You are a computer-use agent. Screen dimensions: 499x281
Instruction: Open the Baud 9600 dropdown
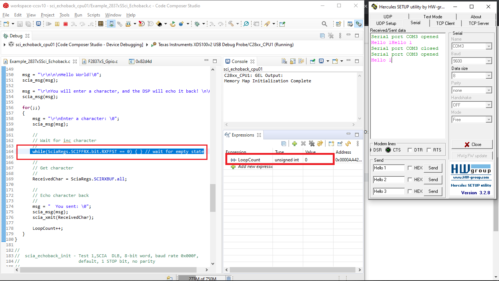488,61
